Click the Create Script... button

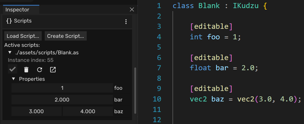coord(66,36)
